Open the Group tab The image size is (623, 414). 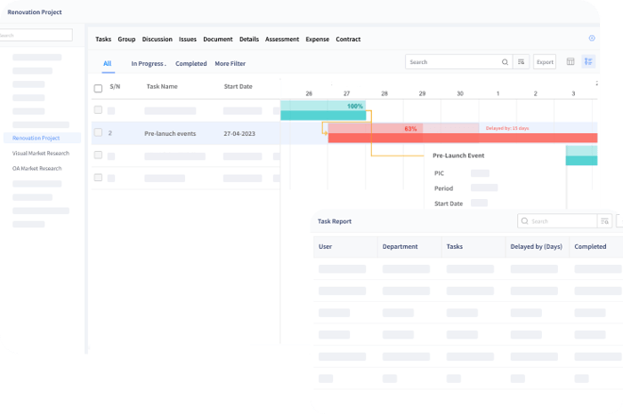pyautogui.click(x=126, y=39)
